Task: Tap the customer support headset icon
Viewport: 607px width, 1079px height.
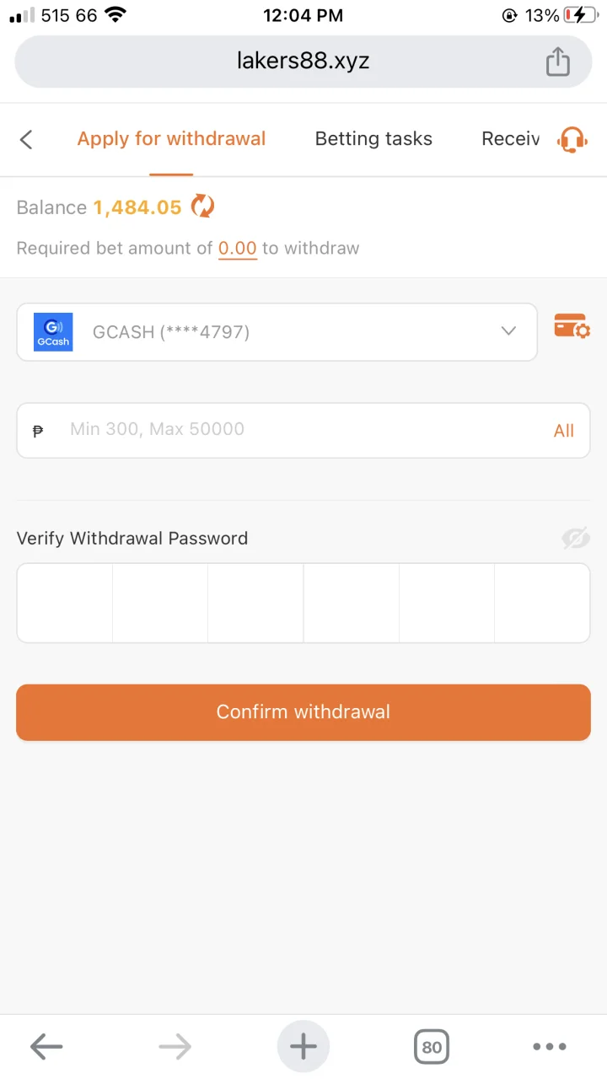Action: coord(572,140)
